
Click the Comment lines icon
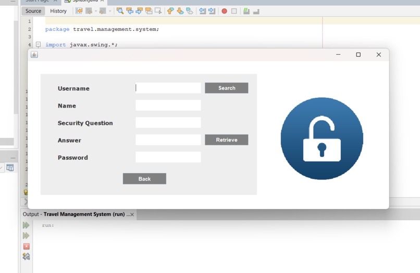pyautogui.click(x=246, y=11)
